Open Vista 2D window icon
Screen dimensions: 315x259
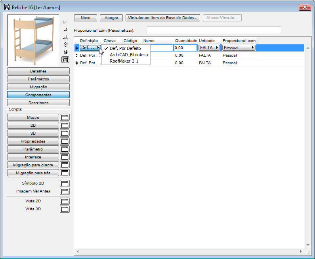[x=65, y=201]
